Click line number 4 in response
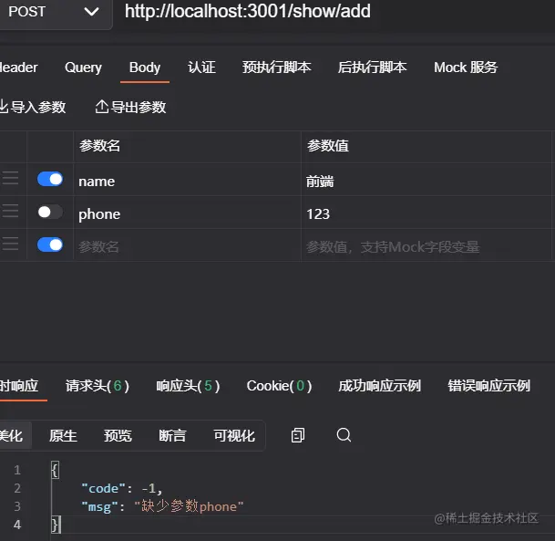This screenshot has width=555, height=541. coord(17,525)
